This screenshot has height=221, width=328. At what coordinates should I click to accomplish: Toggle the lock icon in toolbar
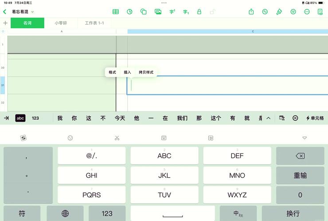point(199,12)
